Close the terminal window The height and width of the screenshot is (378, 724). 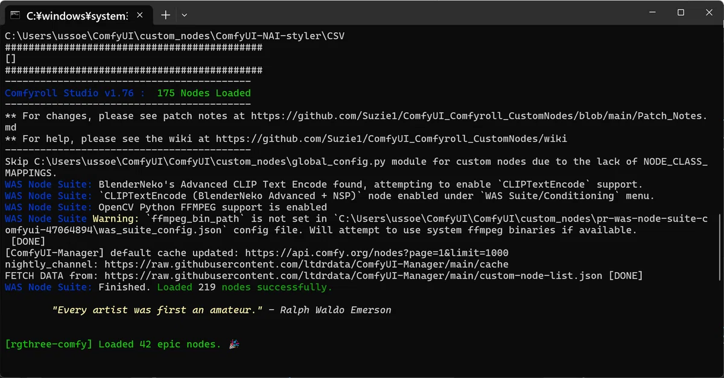[708, 12]
